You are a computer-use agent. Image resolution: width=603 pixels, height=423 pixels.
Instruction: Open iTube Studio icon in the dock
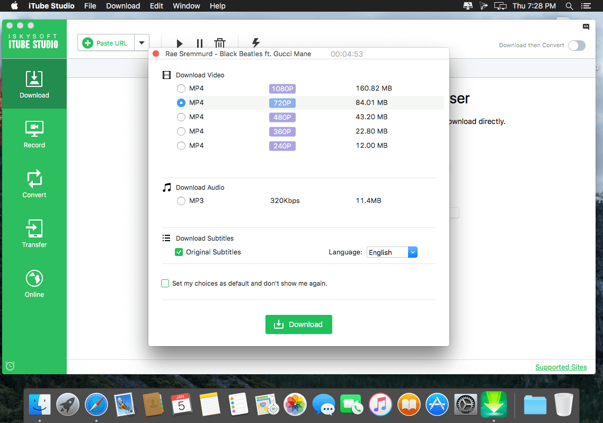[494, 404]
